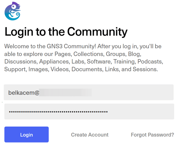Open the Create Account link
Image resolution: width=177 pixels, height=143 pixels.
90,135
